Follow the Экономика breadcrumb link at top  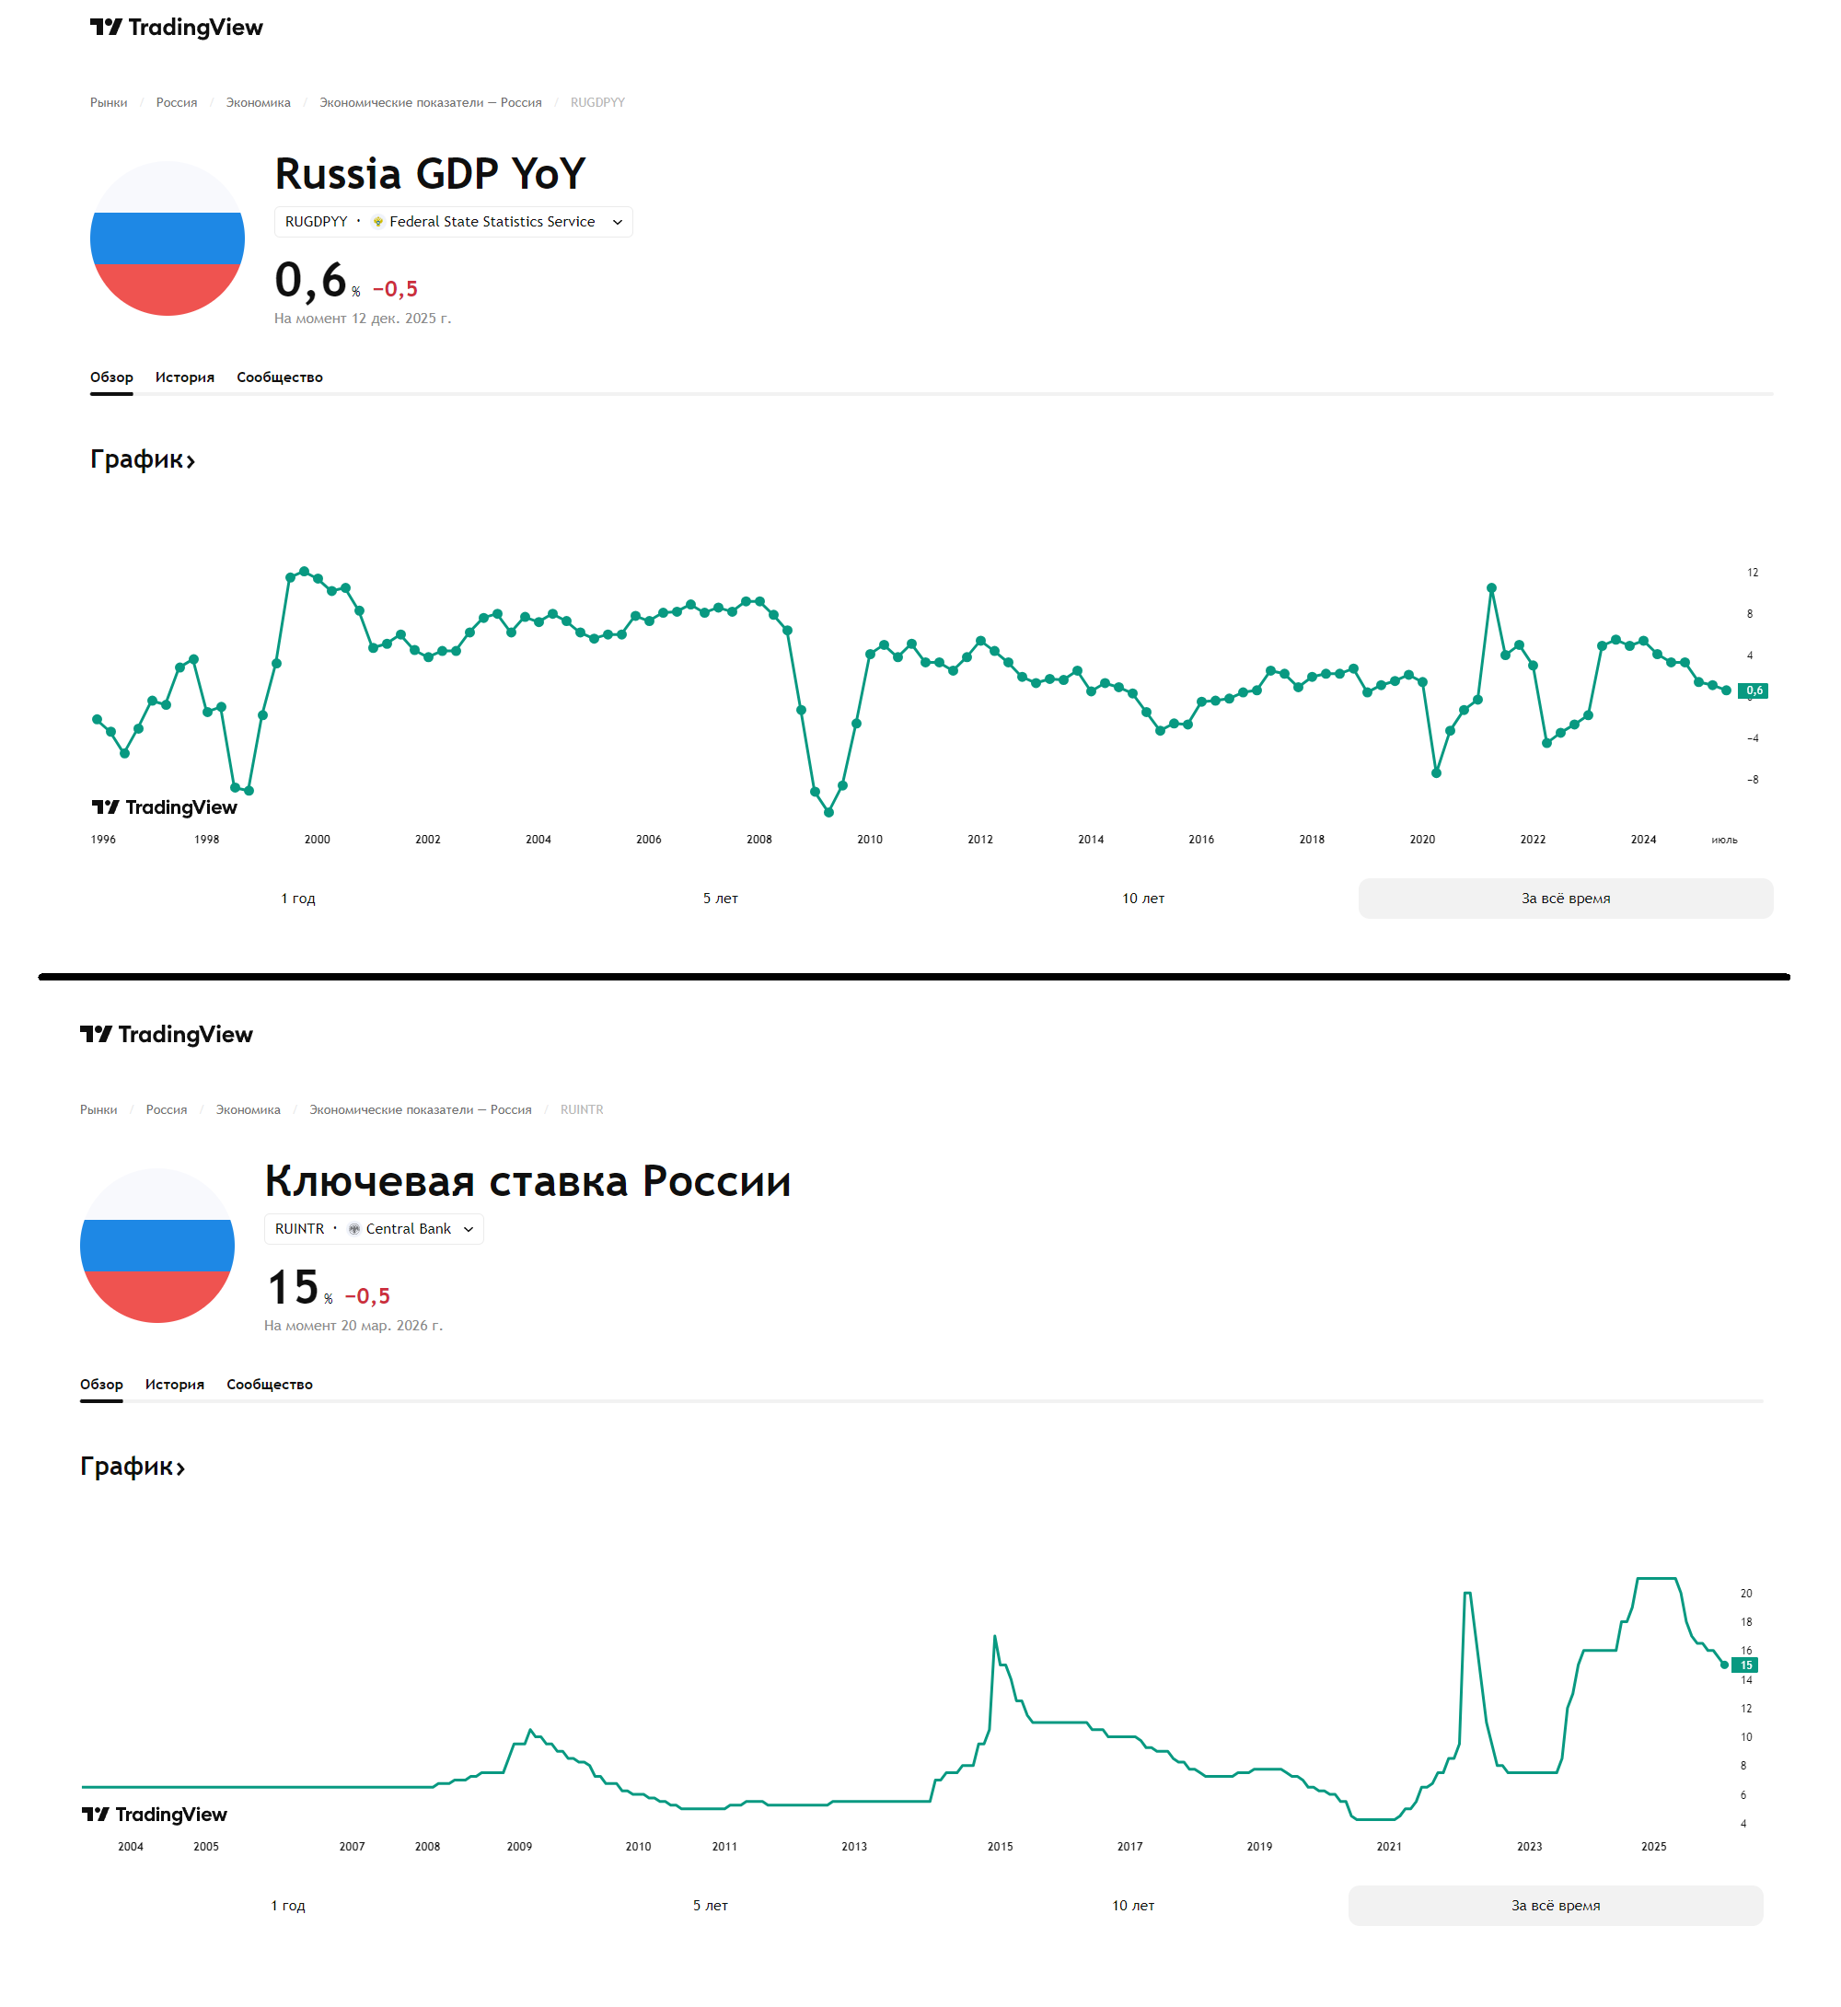[258, 102]
